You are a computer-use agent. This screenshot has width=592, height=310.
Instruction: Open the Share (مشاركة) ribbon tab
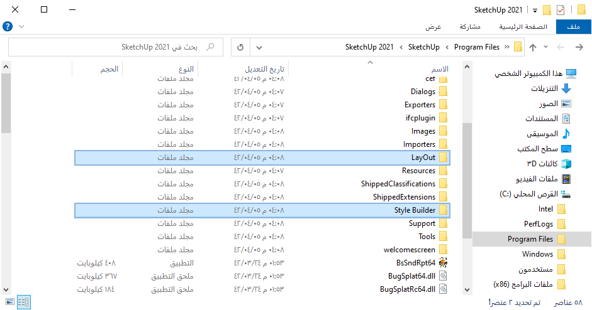pyautogui.click(x=470, y=27)
